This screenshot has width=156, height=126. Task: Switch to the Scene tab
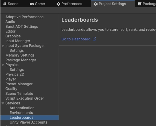[11, 4]
